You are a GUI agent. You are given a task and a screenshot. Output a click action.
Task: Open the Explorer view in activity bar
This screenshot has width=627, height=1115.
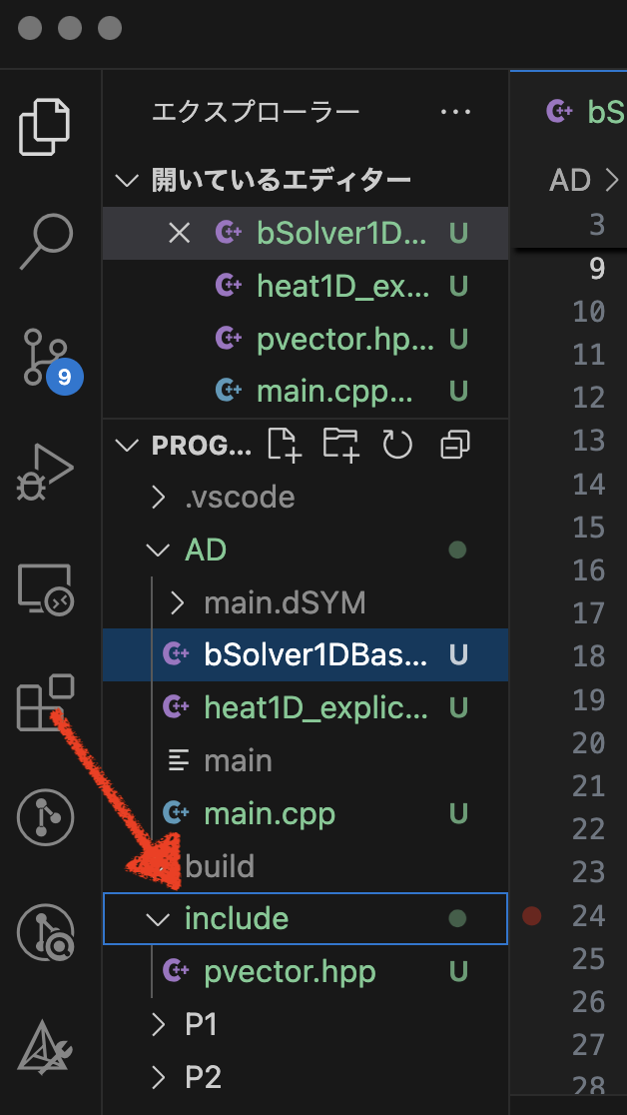tap(47, 125)
